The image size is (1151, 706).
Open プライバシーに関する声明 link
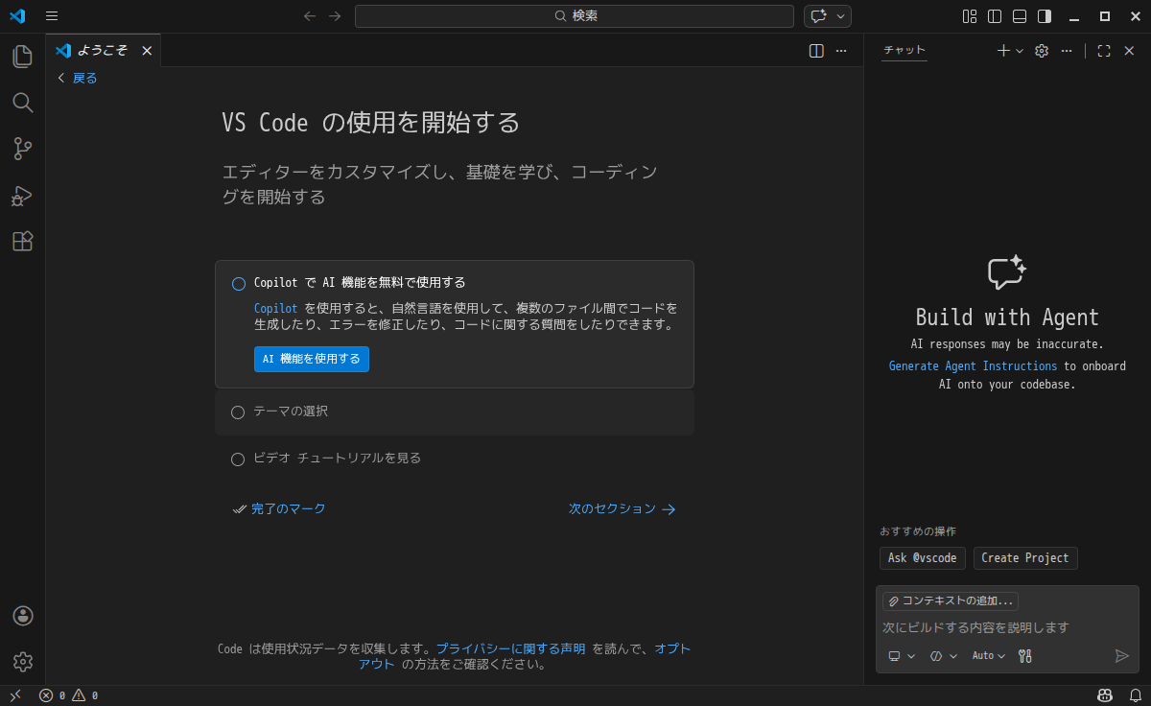pos(511,649)
